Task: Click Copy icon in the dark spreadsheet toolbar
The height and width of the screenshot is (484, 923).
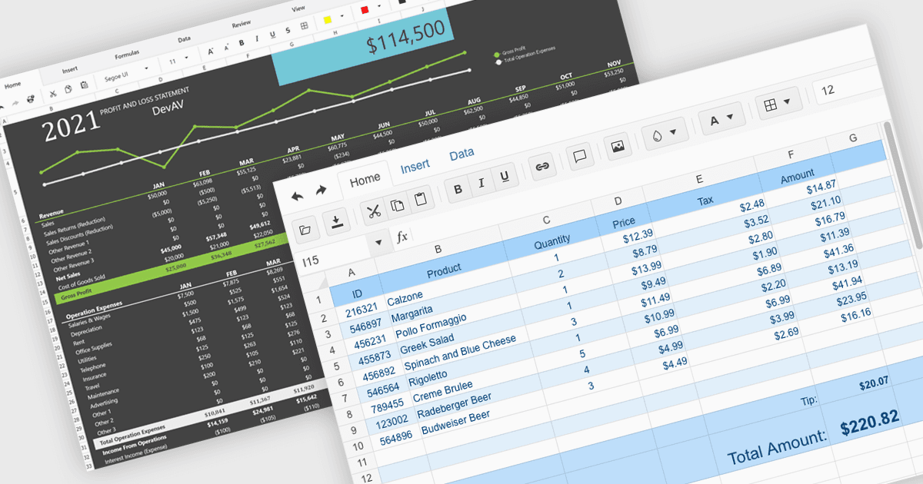Action: pyautogui.click(x=68, y=89)
